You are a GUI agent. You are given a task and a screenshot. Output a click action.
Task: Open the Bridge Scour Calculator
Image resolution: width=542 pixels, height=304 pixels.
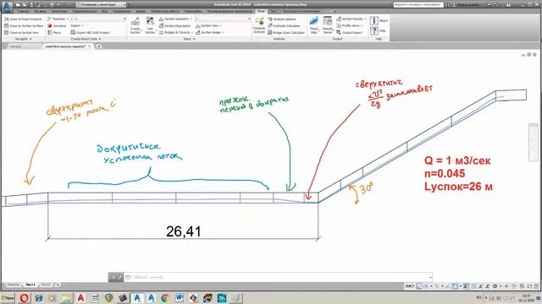(286, 32)
